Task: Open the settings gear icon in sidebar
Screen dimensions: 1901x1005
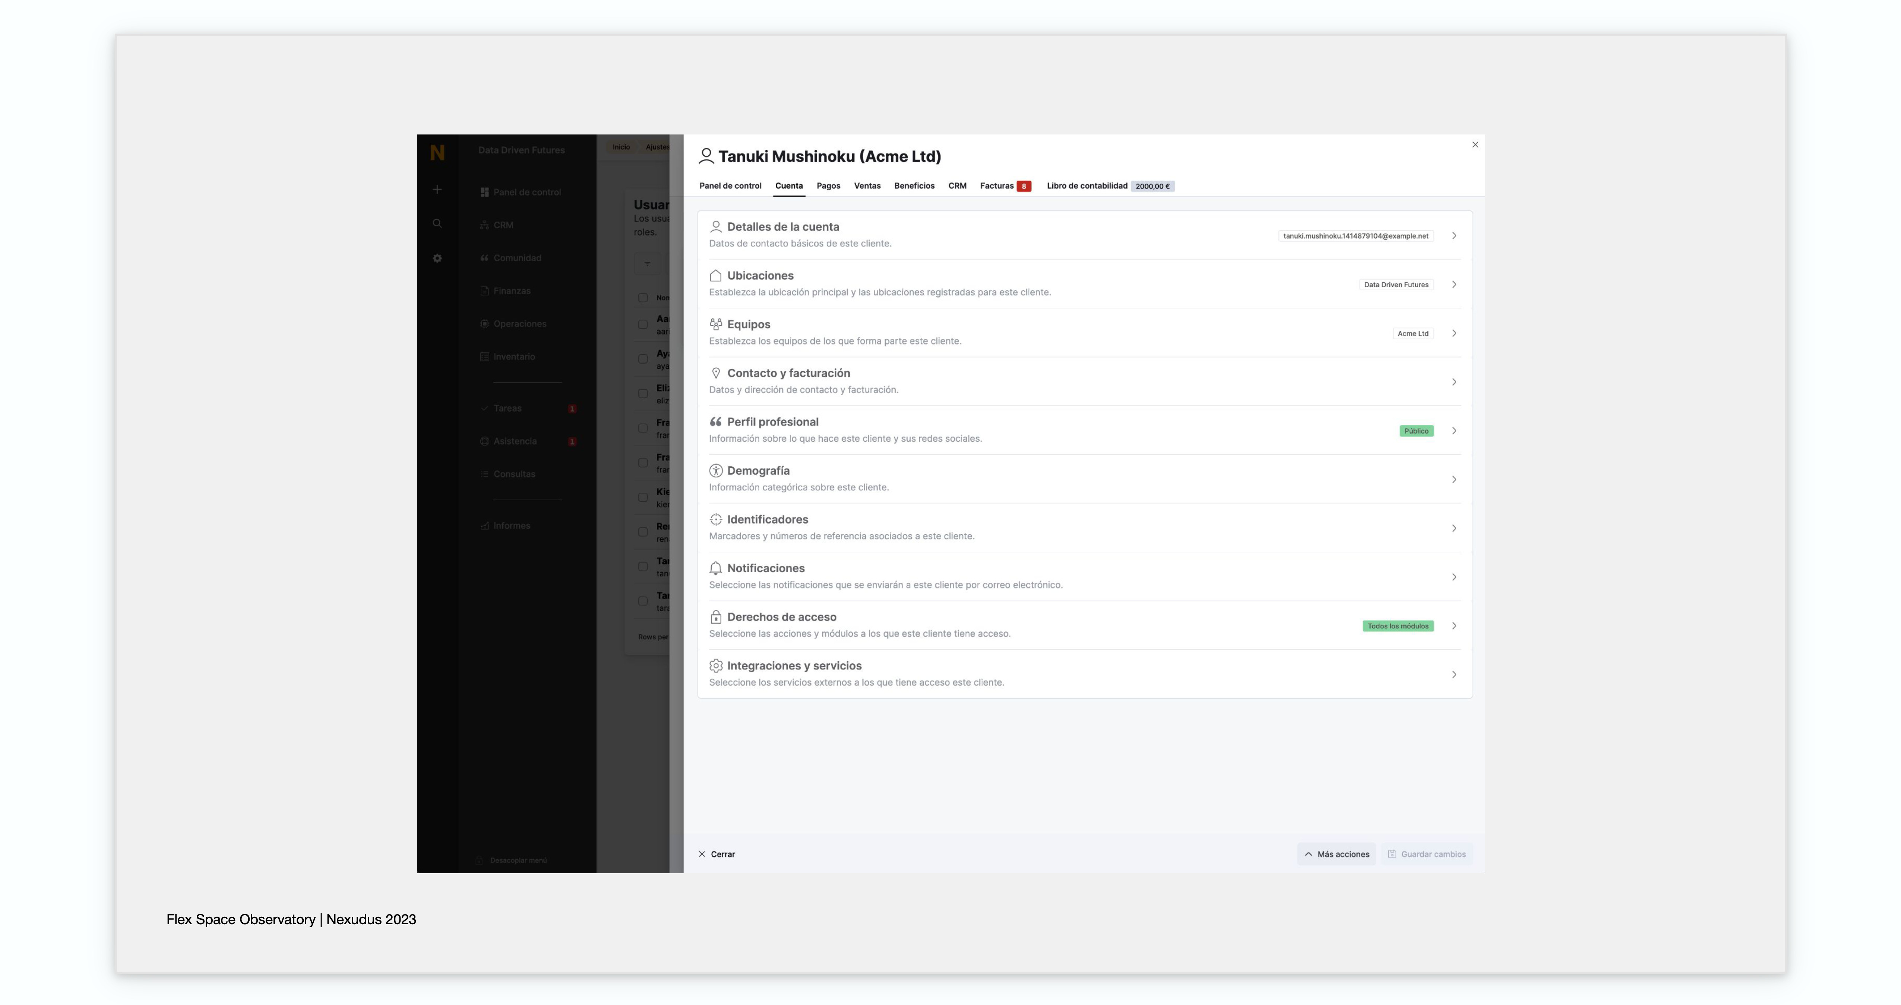Action: pos(437,258)
